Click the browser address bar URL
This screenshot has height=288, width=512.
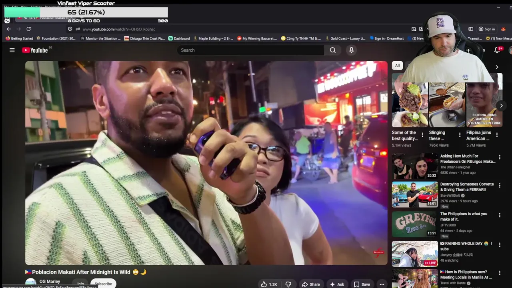[x=119, y=29]
